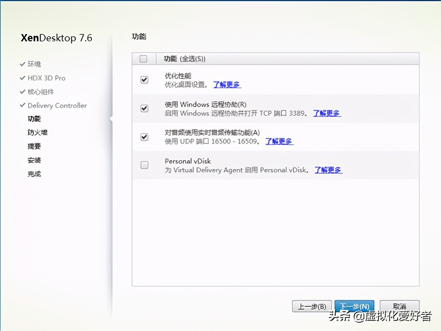Click the 上一步(B) back button
441x331 pixels.
coord(312,306)
